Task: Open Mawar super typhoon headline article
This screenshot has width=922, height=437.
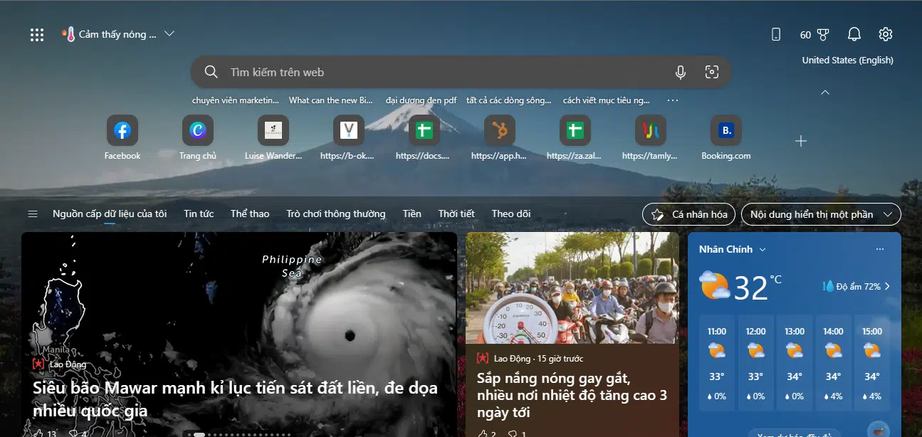Action: click(235, 399)
